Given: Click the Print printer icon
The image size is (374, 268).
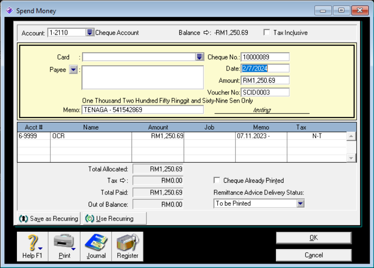Looking at the screenshot, I should pyautogui.click(x=64, y=246).
